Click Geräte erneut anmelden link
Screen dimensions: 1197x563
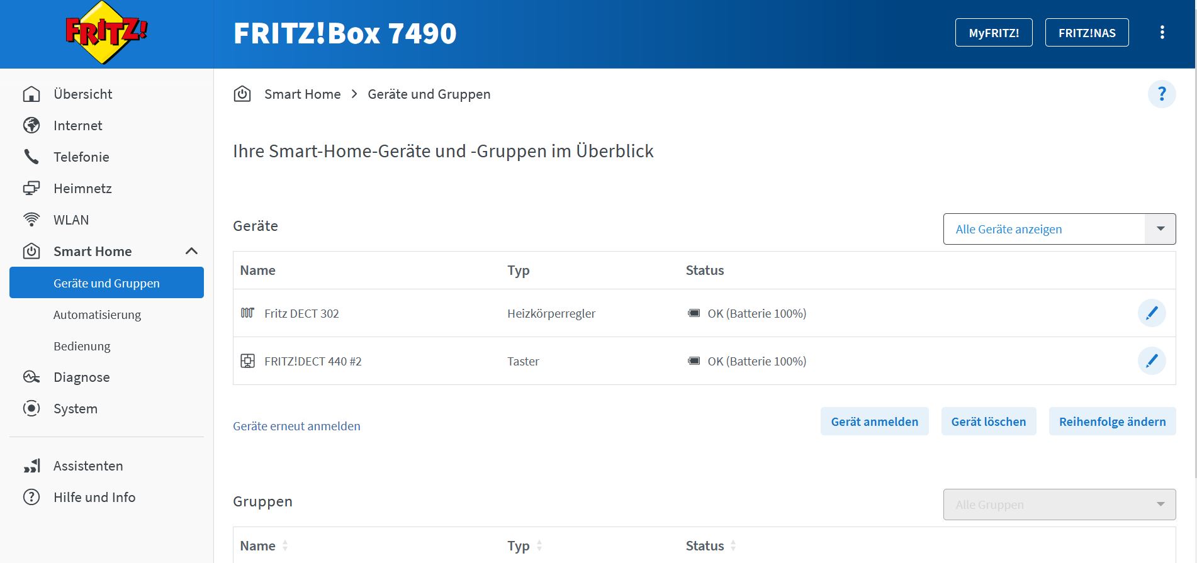click(x=296, y=426)
